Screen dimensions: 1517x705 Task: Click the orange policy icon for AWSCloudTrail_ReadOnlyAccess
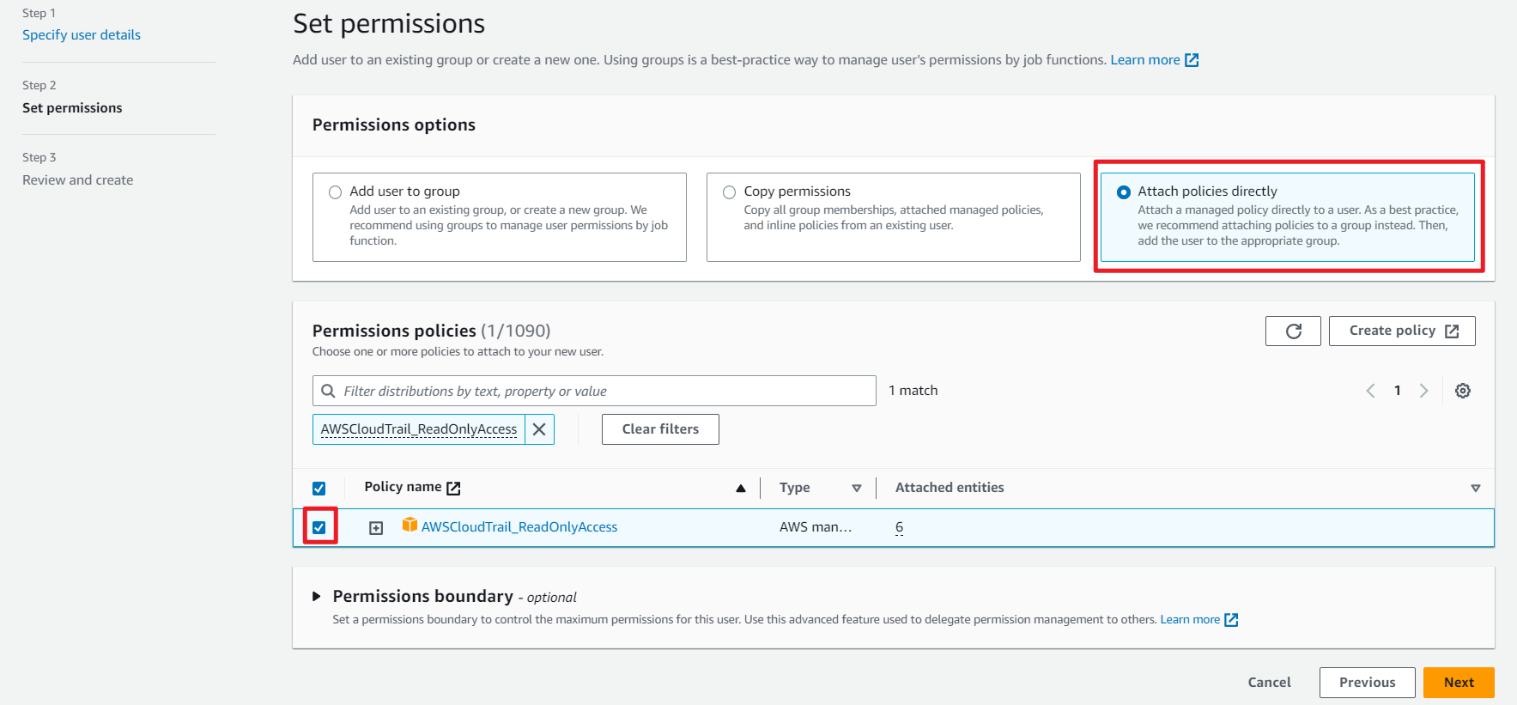(x=410, y=526)
